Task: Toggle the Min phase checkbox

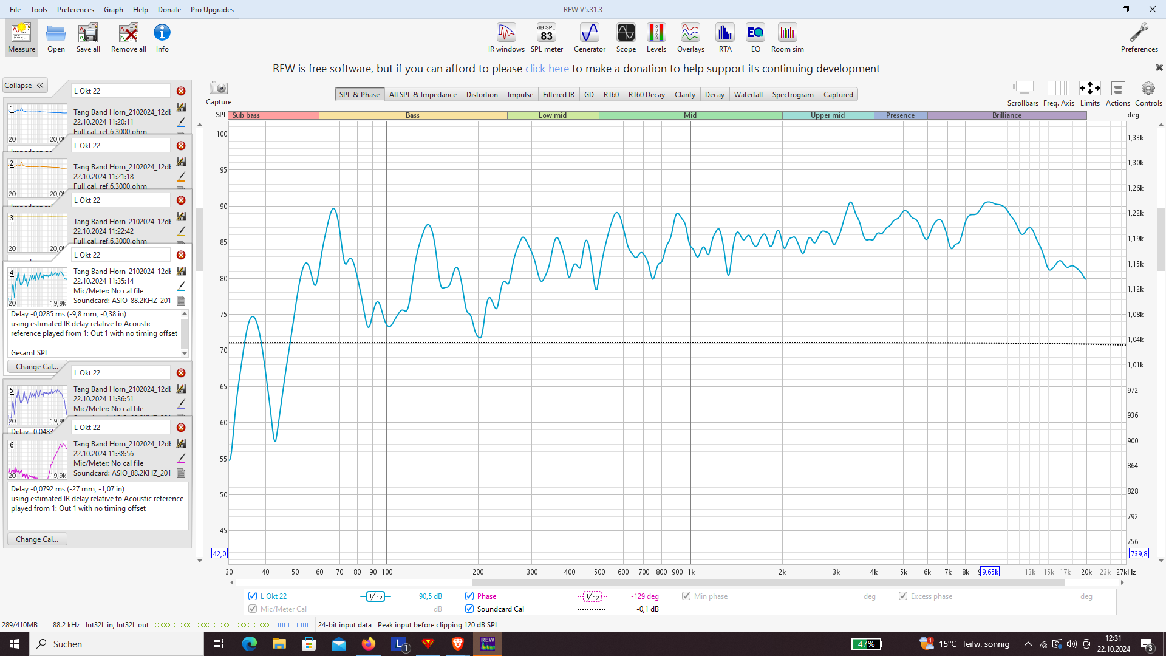Action: pyautogui.click(x=686, y=596)
